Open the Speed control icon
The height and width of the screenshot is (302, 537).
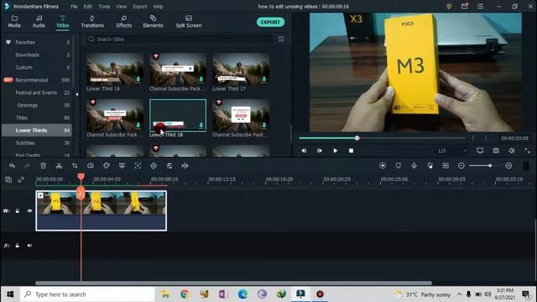[x=91, y=166]
